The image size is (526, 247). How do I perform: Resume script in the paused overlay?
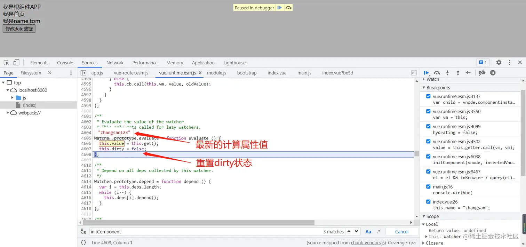point(280,8)
